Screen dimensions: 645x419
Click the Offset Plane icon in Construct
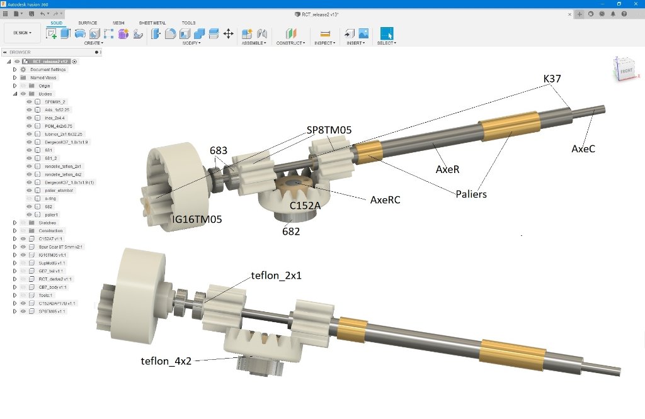[x=290, y=33]
